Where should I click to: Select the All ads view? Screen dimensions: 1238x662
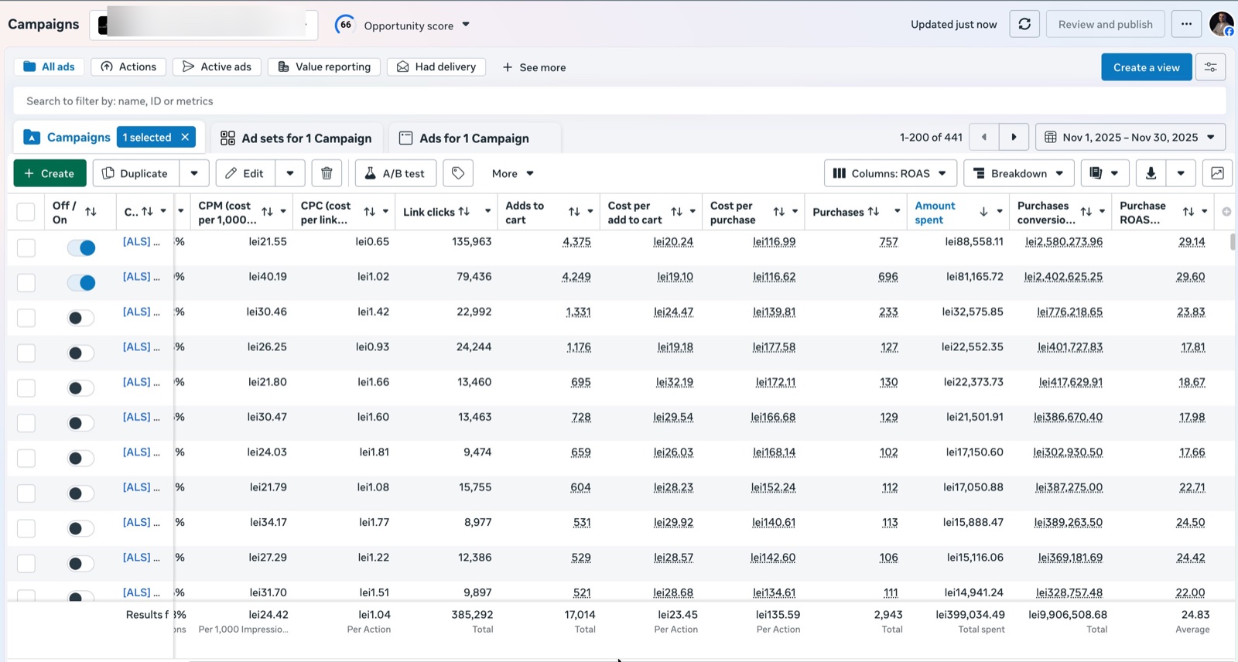point(49,67)
